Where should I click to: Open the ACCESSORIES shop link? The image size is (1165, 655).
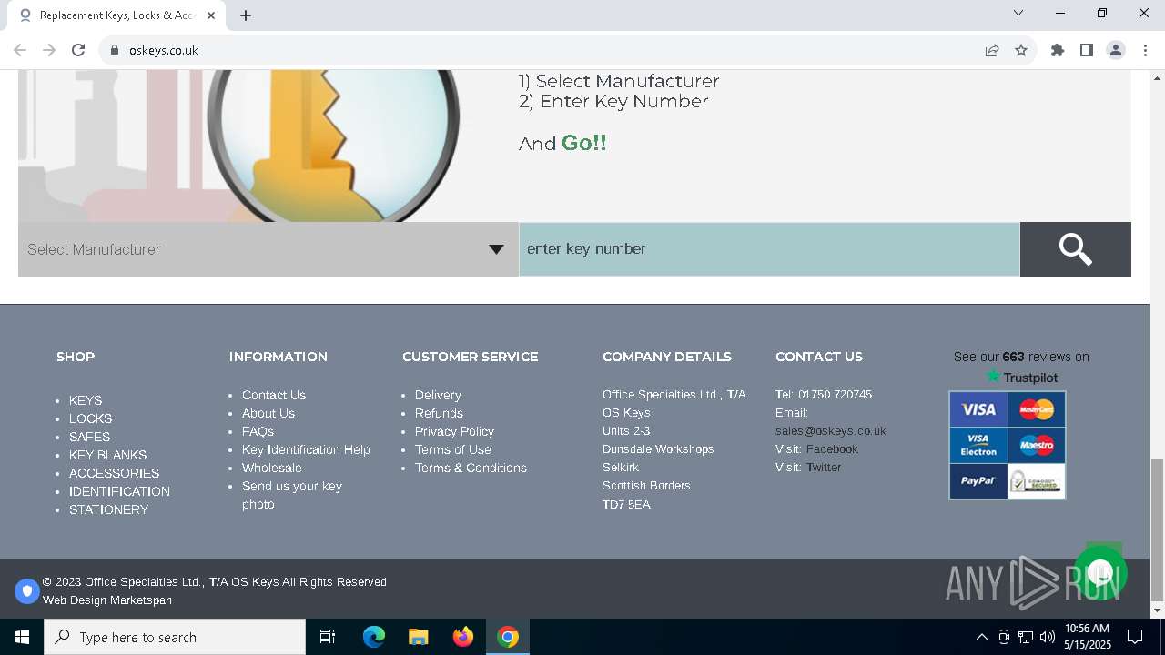pos(114,473)
